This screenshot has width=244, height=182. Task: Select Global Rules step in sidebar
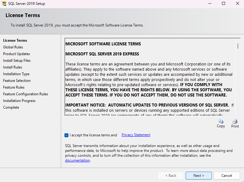pos(13,47)
